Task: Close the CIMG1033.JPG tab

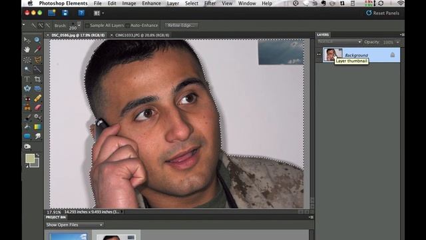Action: click(112, 35)
